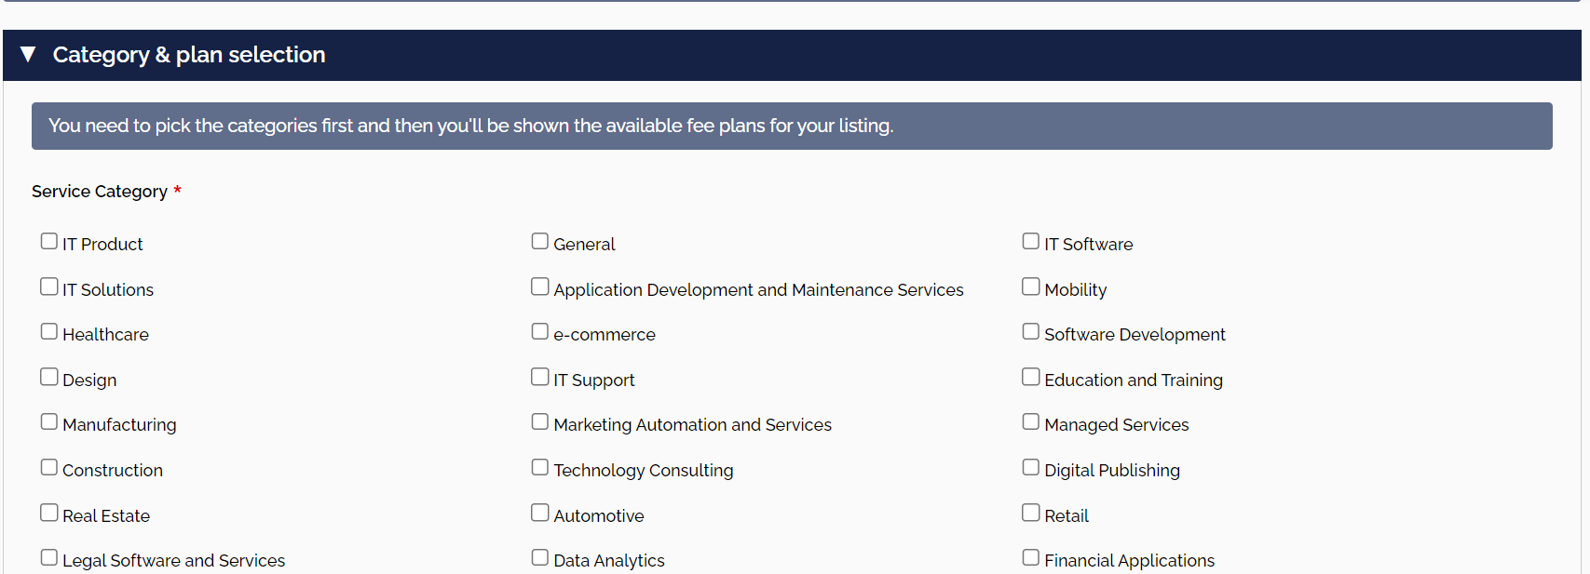This screenshot has height=574, width=1590.
Task: Check the IT Support checkbox
Action: [x=540, y=378]
